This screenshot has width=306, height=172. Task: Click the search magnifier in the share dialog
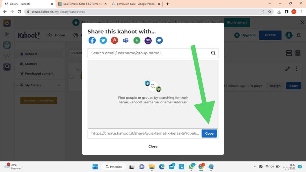tap(213, 53)
